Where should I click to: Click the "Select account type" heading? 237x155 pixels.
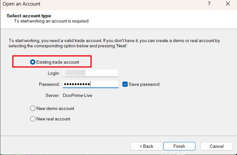pos(29,16)
